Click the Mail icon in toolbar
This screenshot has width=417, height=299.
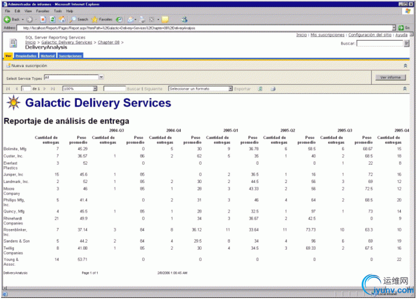point(130,19)
